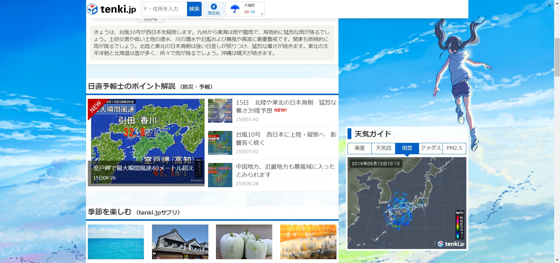The height and width of the screenshot is (263, 560).
Task: Click the vertical scrollbar thumb
Action: pyautogui.click(x=557, y=57)
